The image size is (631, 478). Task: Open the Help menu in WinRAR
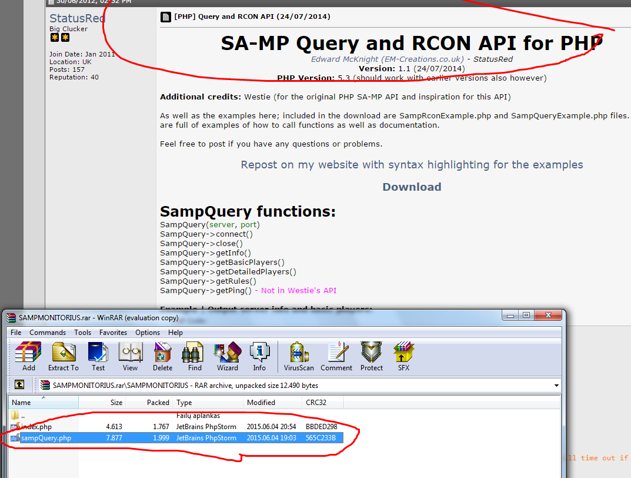tap(175, 332)
